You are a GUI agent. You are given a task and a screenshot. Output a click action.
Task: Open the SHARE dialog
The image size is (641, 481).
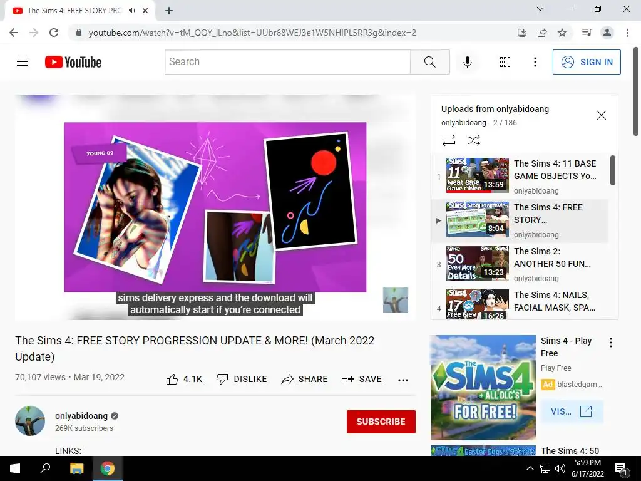(x=305, y=379)
